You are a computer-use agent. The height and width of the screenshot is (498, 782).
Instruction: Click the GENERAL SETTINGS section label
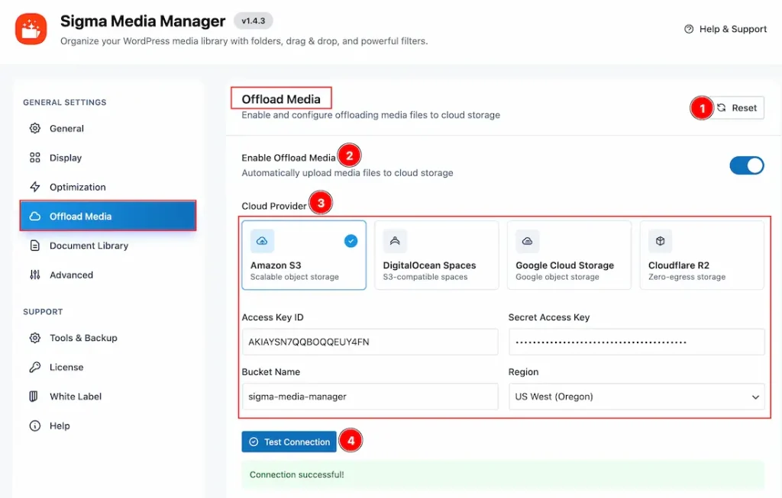[x=65, y=102]
